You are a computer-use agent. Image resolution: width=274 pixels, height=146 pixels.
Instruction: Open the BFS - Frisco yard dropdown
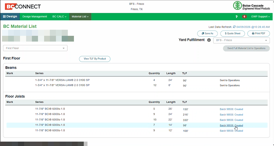pos(241,40)
